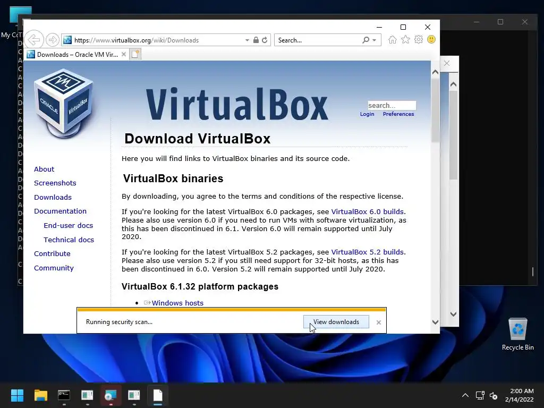Click View downloads button
The width and height of the screenshot is (544, 408).
(336, 322)
